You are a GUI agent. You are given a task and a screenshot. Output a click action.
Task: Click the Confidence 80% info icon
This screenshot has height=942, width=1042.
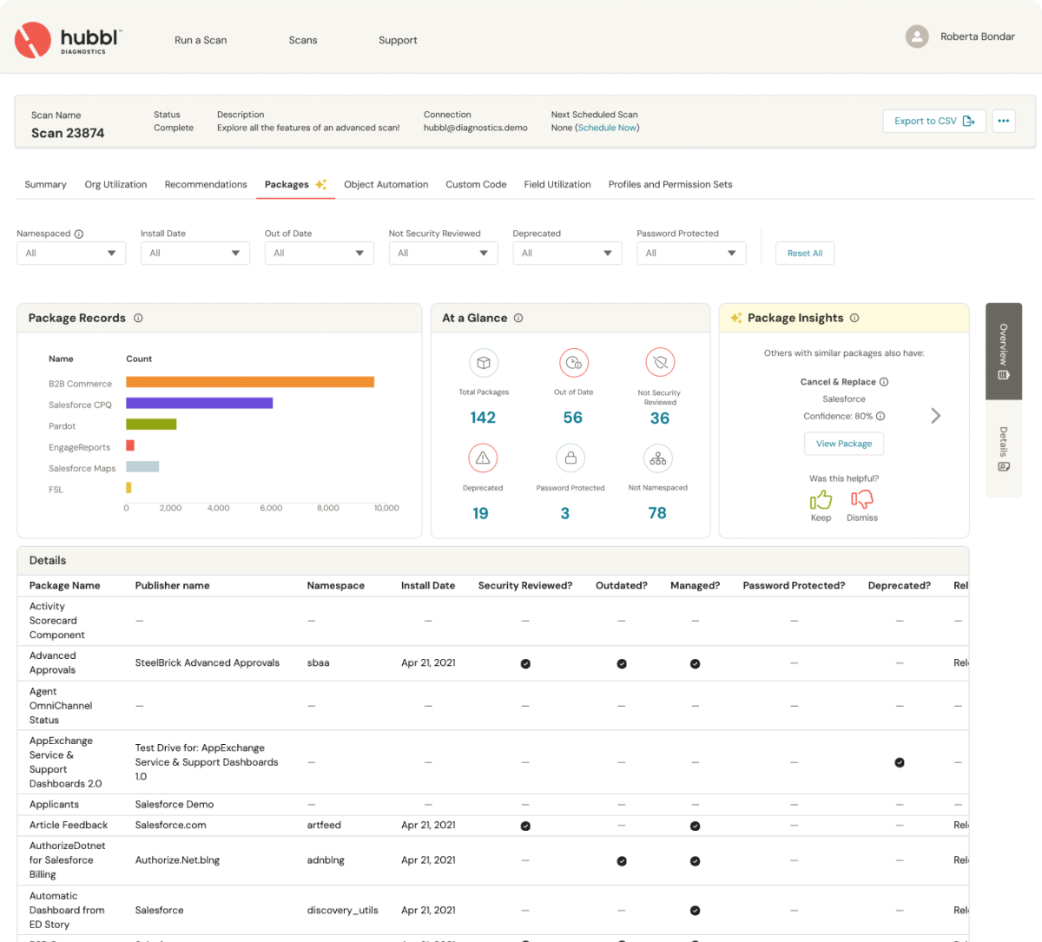880,416
